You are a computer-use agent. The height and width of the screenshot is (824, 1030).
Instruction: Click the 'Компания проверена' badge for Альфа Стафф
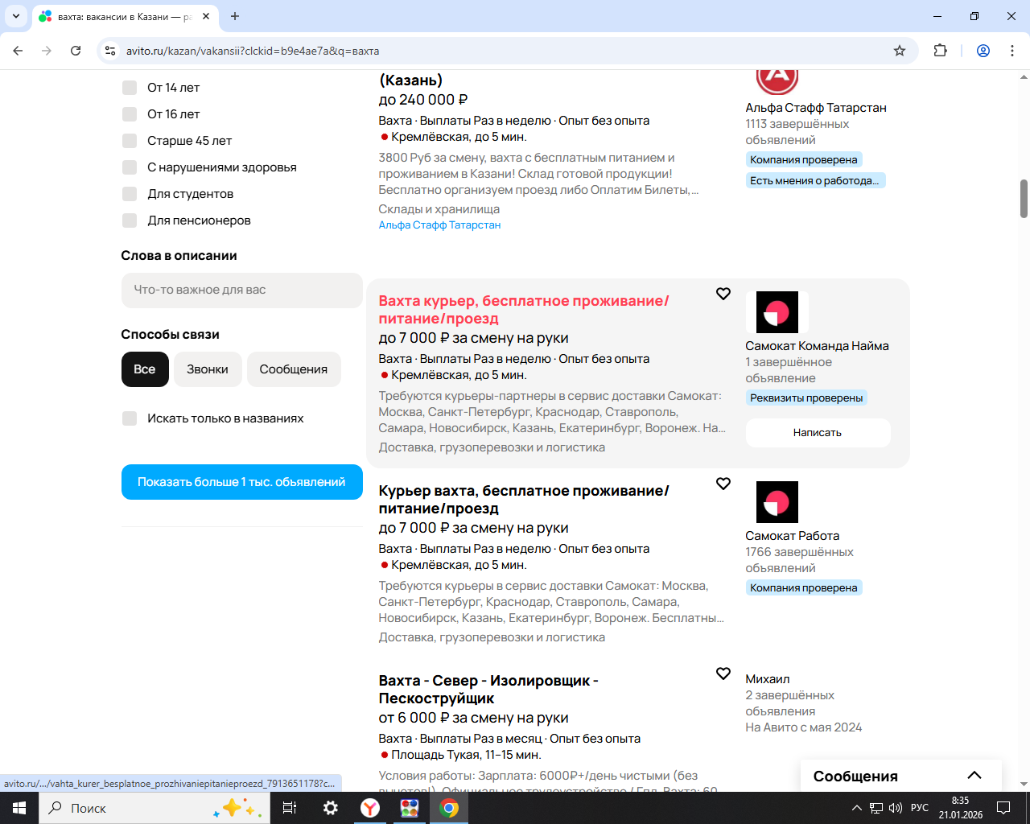tap(804, 160)
